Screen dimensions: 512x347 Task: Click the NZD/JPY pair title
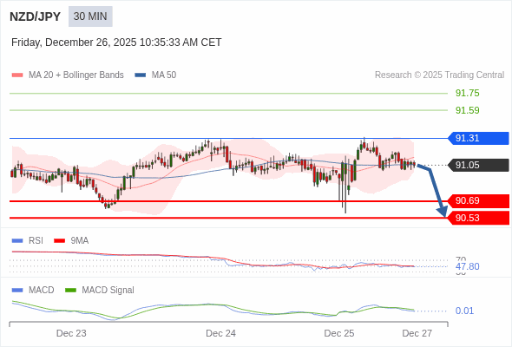coord(36,16)
